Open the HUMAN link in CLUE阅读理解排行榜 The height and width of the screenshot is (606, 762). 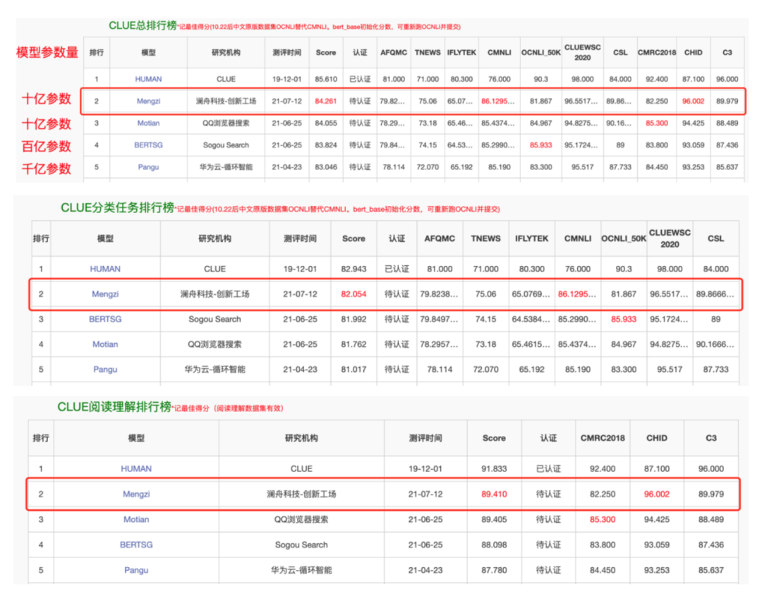tap(136, 468)
